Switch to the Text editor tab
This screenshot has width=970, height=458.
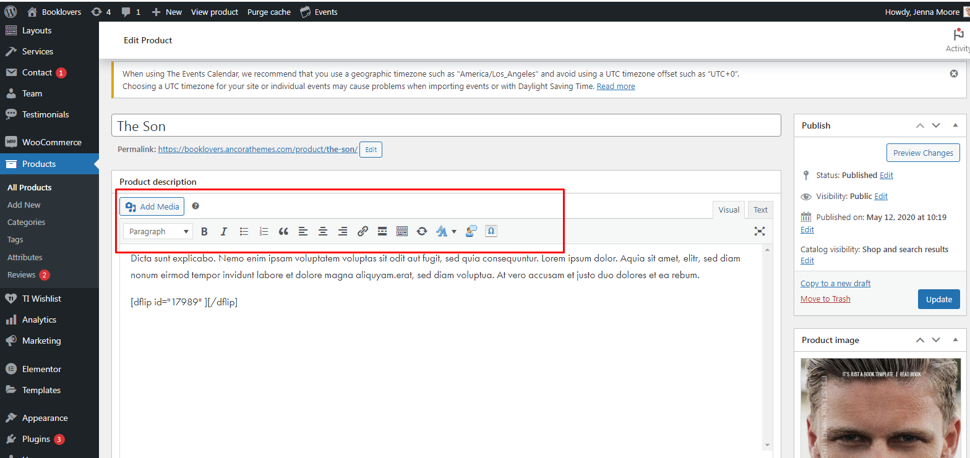click(760, 210)
